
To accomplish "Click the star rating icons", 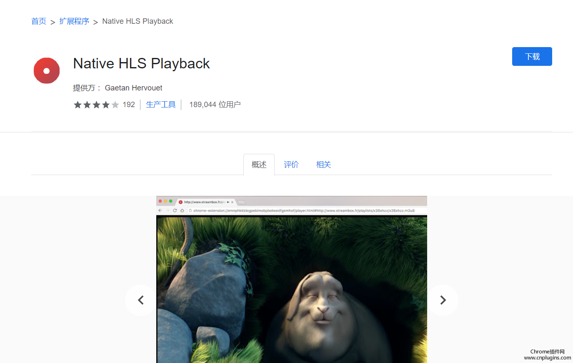I will pos(96,105).
